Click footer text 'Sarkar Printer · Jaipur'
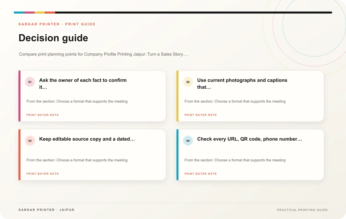The height and width of the screenshot is (219, 346). tap(46, 210)
